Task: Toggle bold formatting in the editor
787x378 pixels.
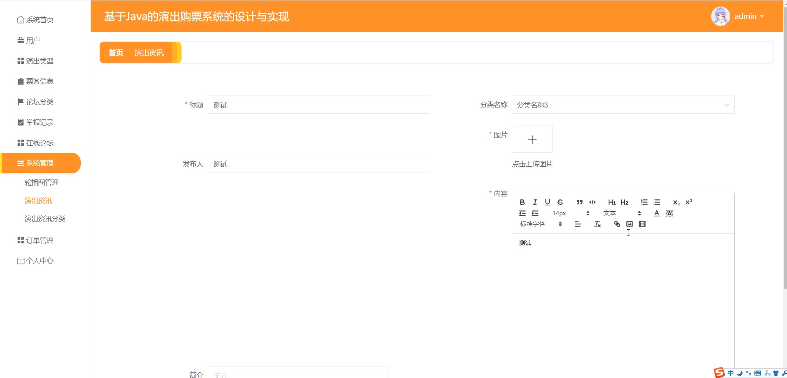Action: (x=522, y=202)
